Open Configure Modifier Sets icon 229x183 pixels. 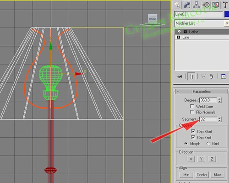224,76
